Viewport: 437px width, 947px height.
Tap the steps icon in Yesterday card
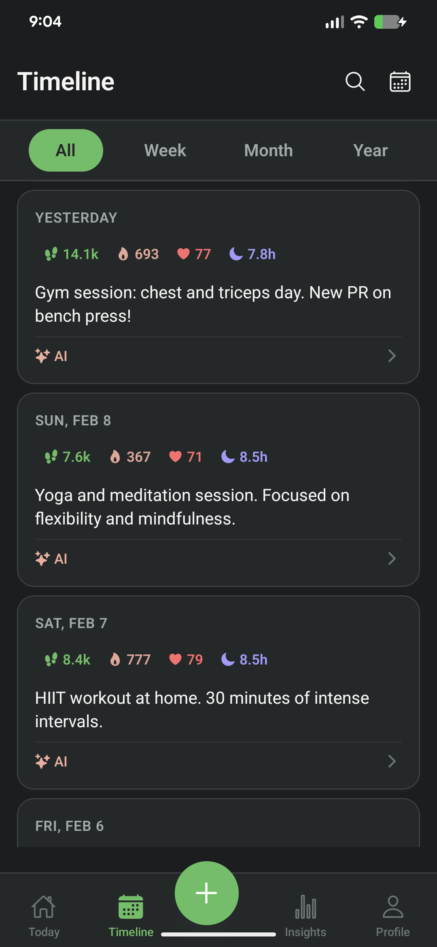(51, 254)
